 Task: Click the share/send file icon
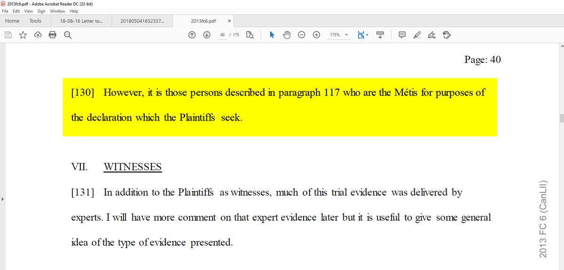[x=446, y=35]
